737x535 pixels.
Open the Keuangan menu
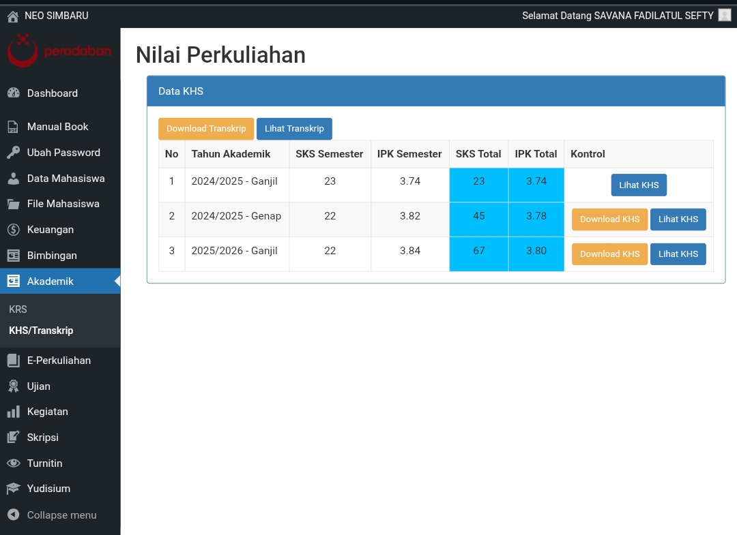(60, 230)
